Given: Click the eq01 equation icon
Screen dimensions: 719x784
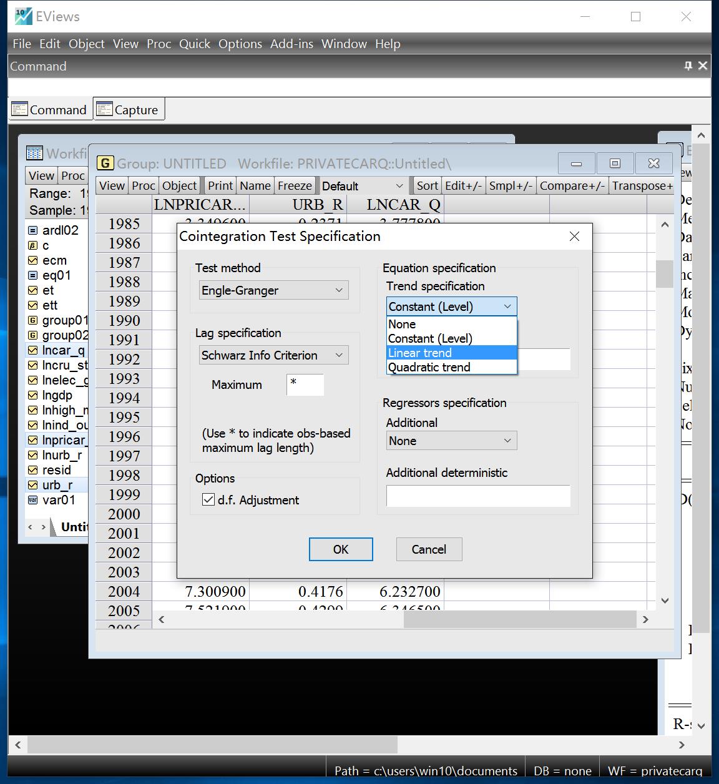Looking at the screenshot, I should tap(33, 275).
